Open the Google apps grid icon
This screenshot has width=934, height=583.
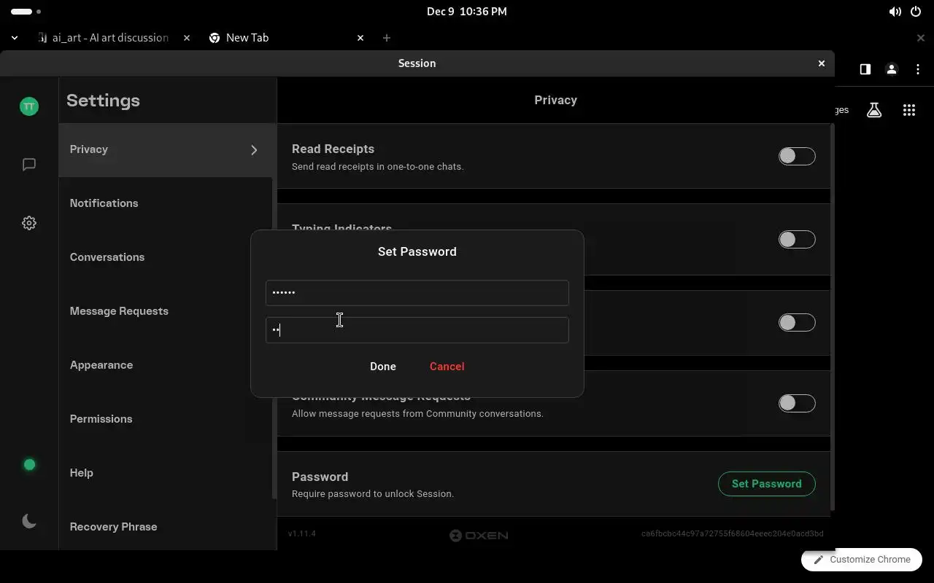[909, 110]
